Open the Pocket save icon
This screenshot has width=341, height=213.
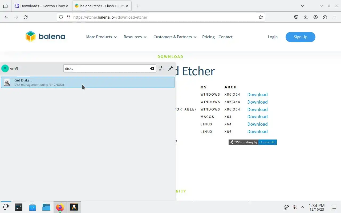(x=296, y=17)
